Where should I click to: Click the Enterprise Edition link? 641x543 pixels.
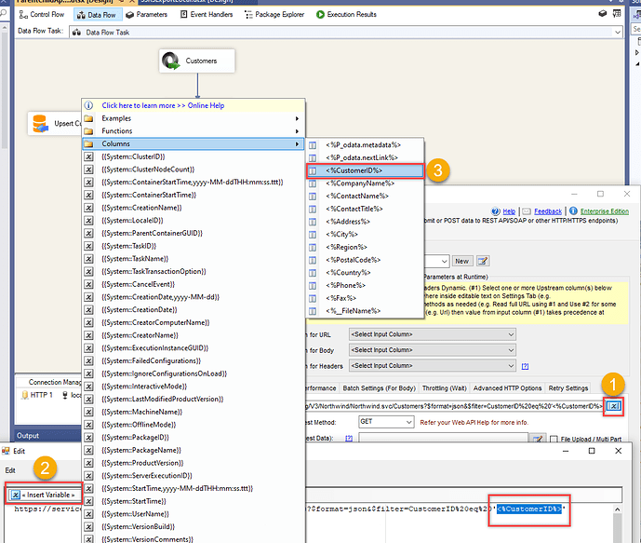click(x=604, y=211)
